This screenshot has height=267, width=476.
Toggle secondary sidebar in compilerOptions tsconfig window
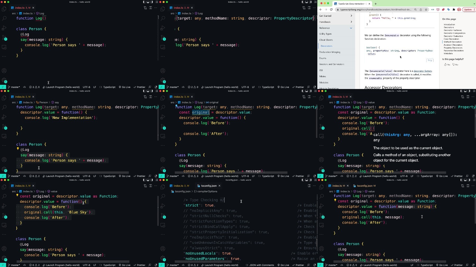[310, 180]
